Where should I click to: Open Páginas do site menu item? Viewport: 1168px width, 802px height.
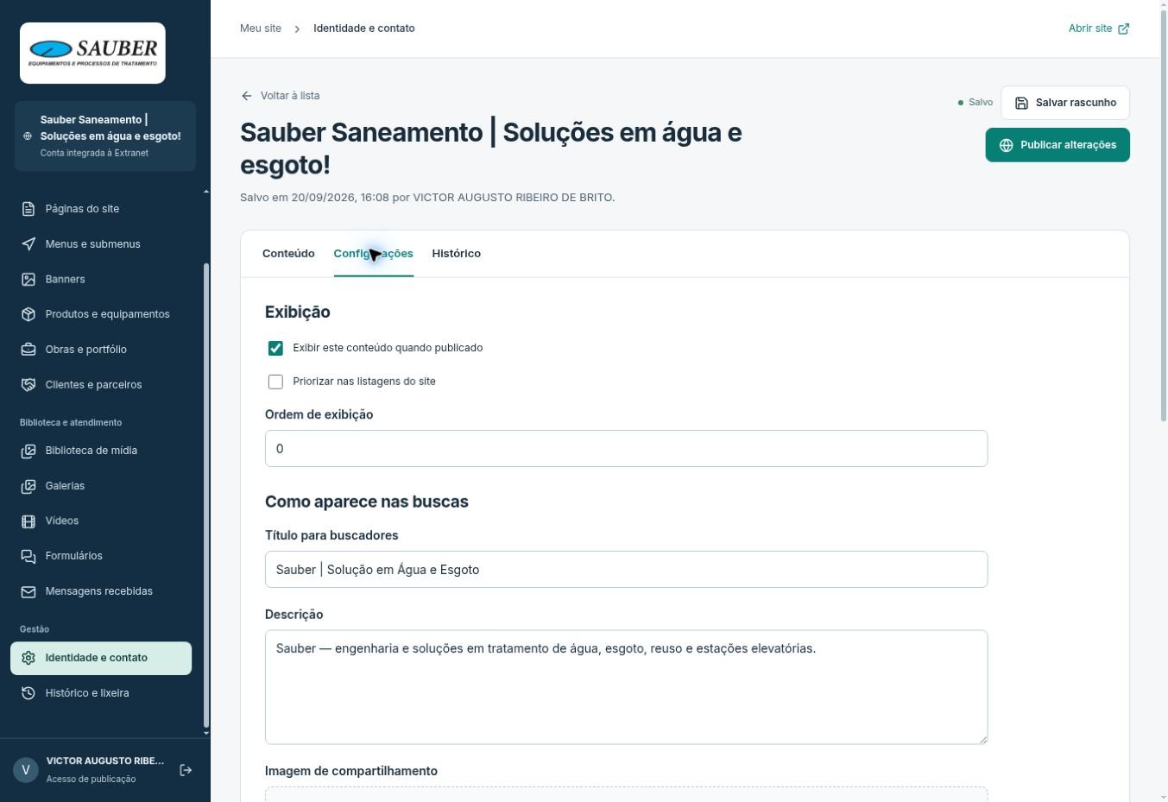coord(101,209)
